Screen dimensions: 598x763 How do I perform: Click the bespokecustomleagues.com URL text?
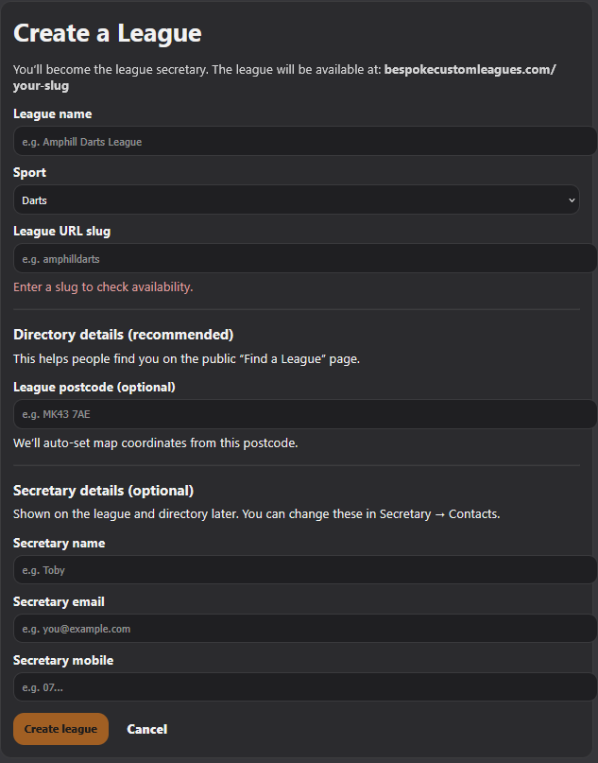coord(470,70)
